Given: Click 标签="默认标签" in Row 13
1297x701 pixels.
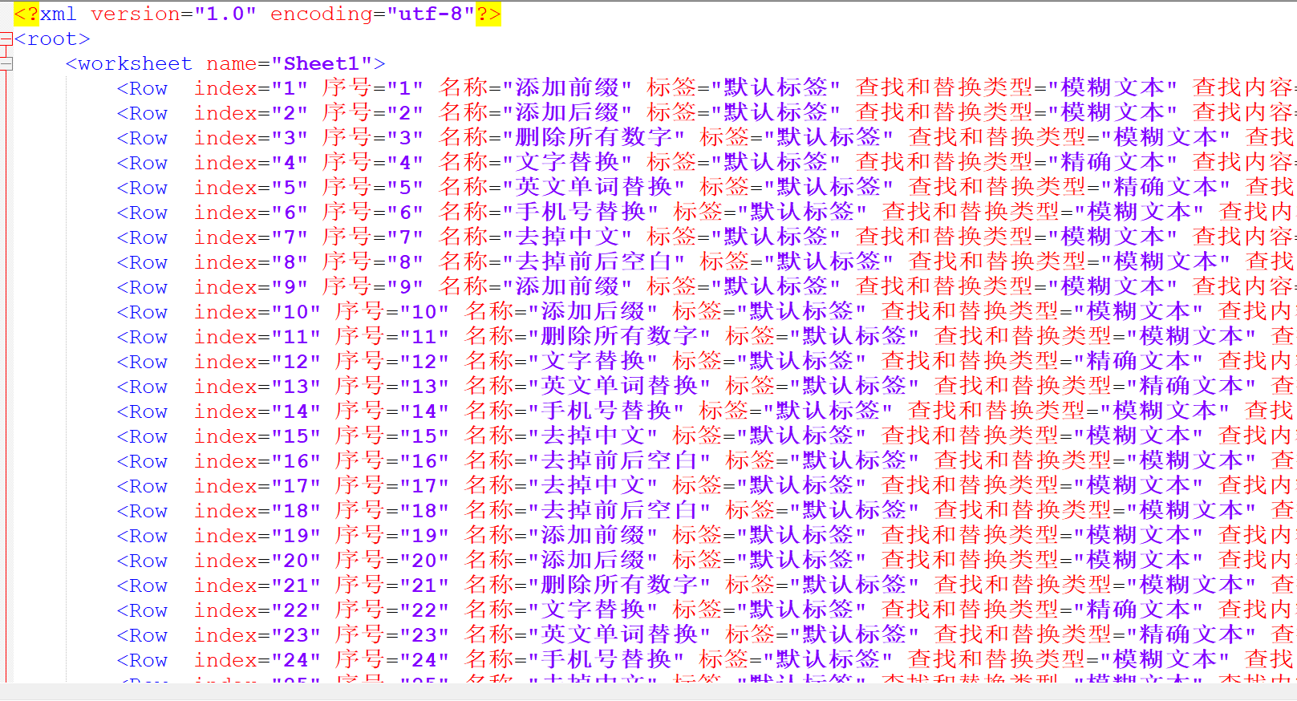Looking at the screenshot, I should tap(822, 387).
